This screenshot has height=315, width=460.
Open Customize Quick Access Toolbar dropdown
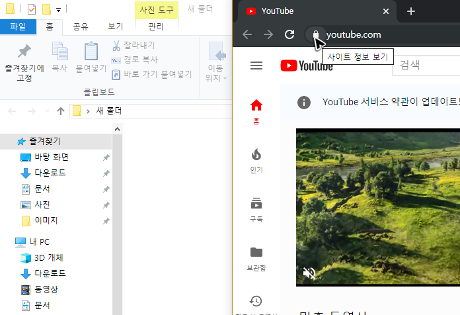58,10
